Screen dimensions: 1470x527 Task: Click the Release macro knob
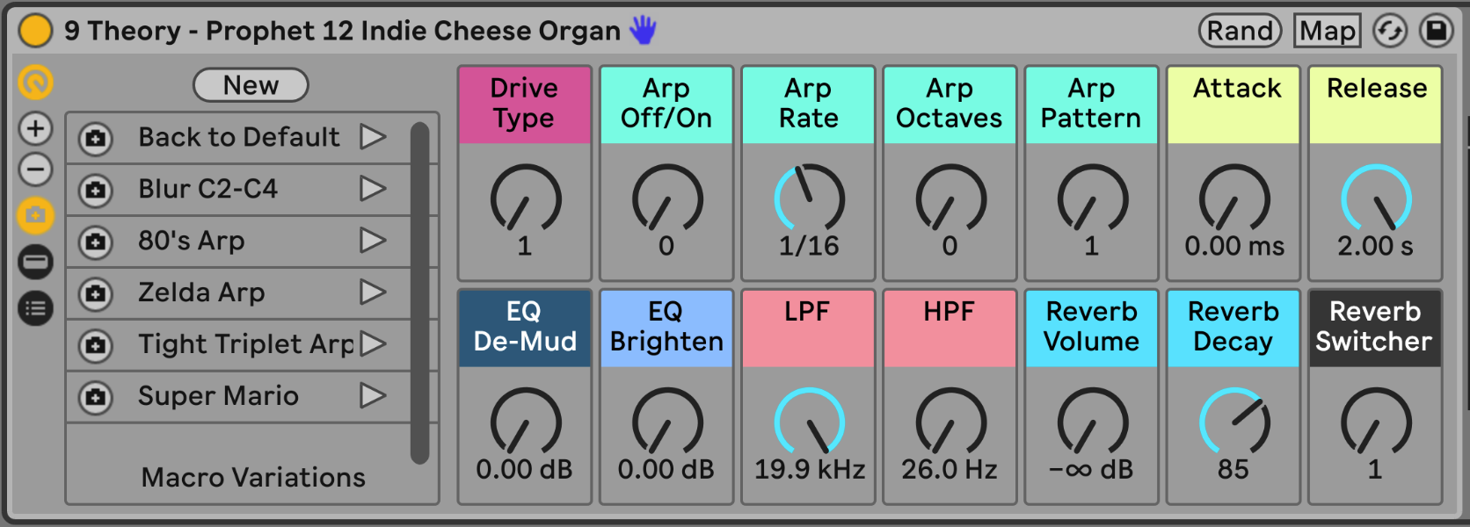(x=1376, y=199)
